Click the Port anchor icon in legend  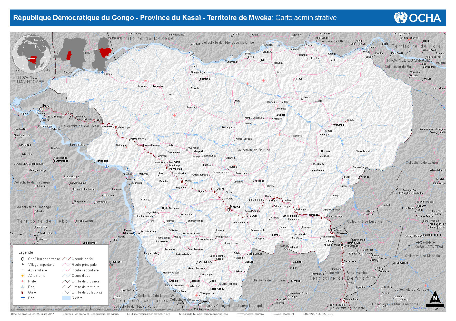click(x=23, y=287)
